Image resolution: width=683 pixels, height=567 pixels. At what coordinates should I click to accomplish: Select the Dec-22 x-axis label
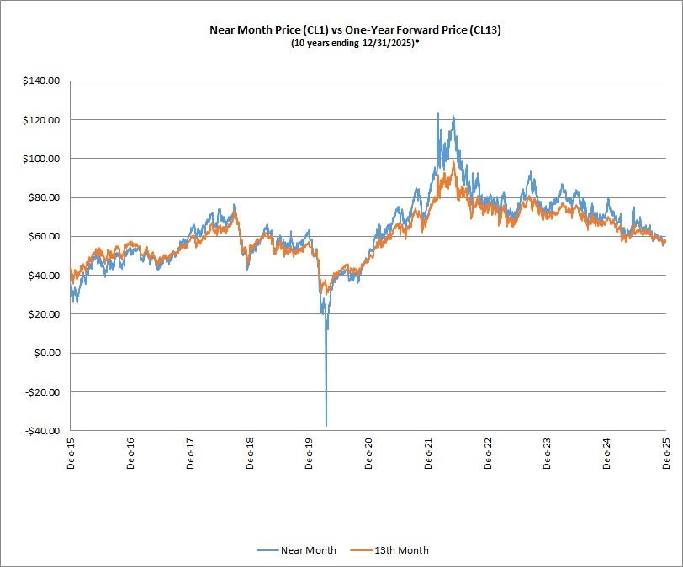[488, 452]
